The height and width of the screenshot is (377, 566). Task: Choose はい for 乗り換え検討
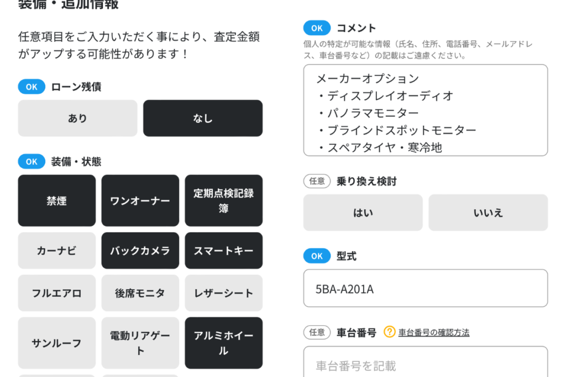(363, 213)
